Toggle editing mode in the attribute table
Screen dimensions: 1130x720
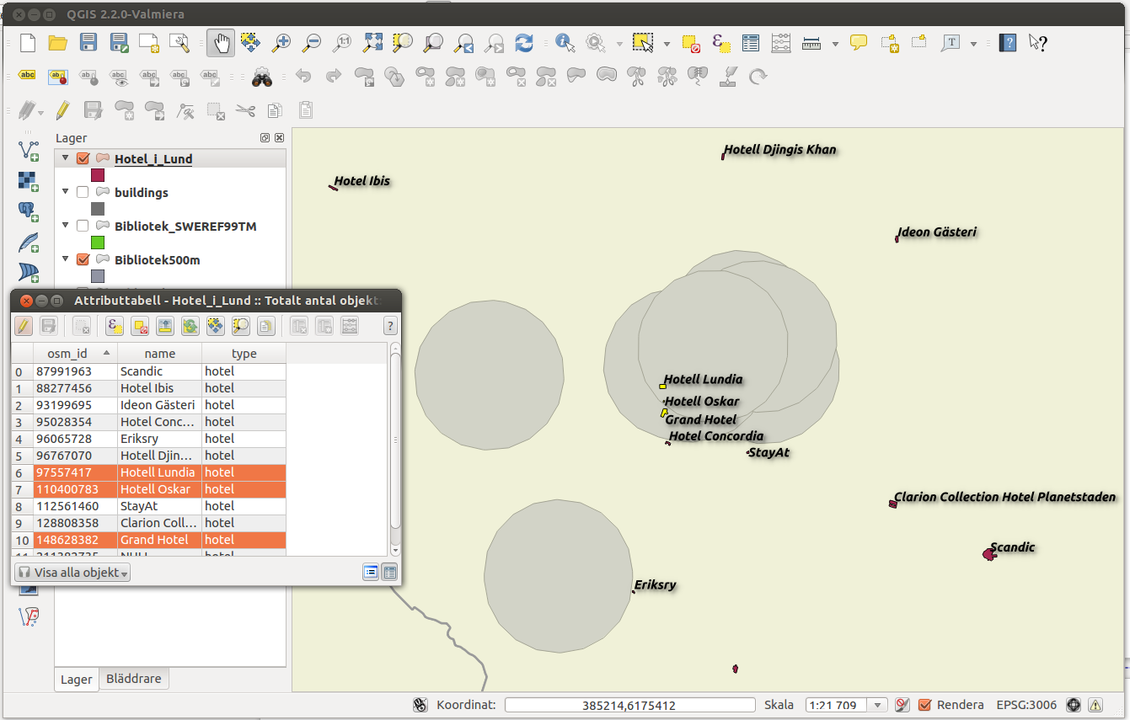pyautogui.click(x=24, y=326)
